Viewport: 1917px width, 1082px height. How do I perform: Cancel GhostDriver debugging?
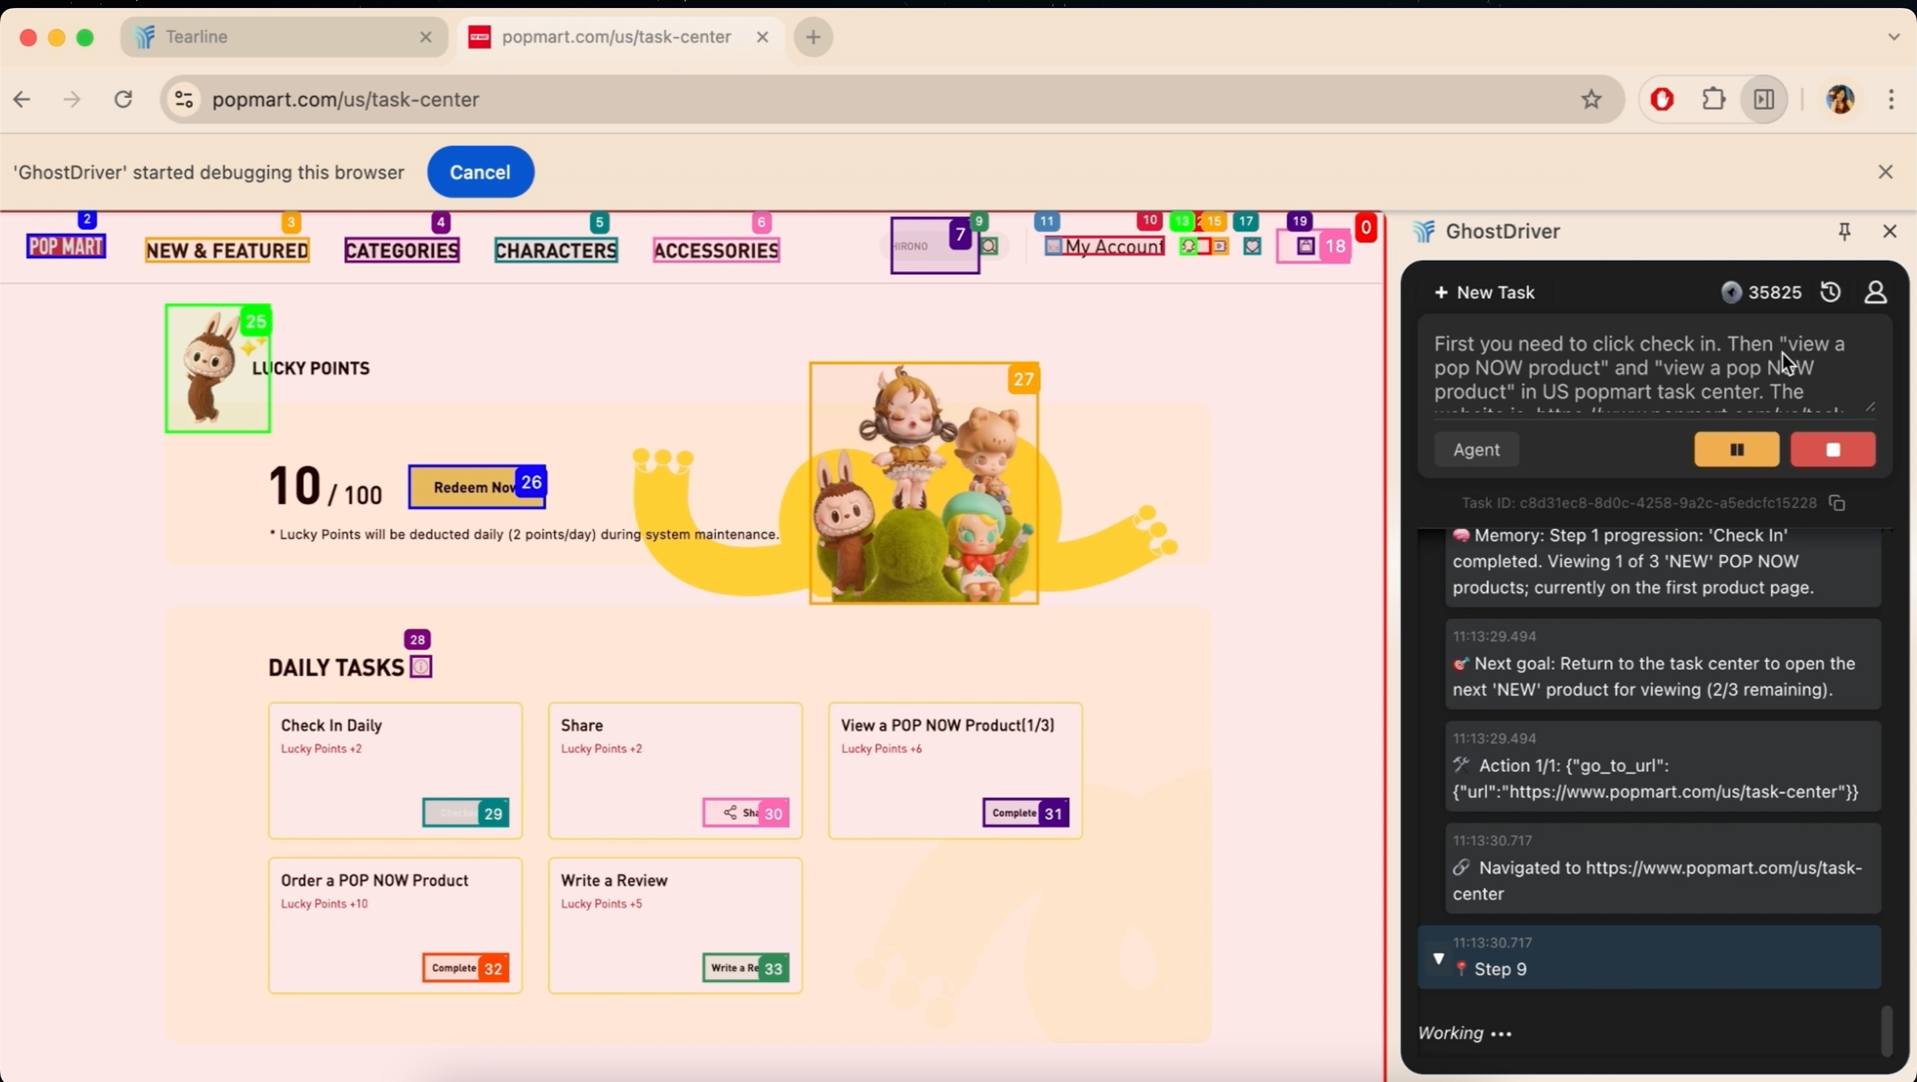480,172
